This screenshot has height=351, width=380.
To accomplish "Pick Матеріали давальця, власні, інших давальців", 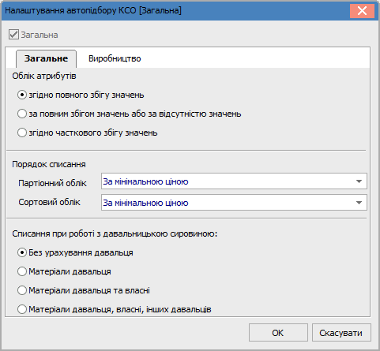I will pyautogui.click(x=22, y=309).
